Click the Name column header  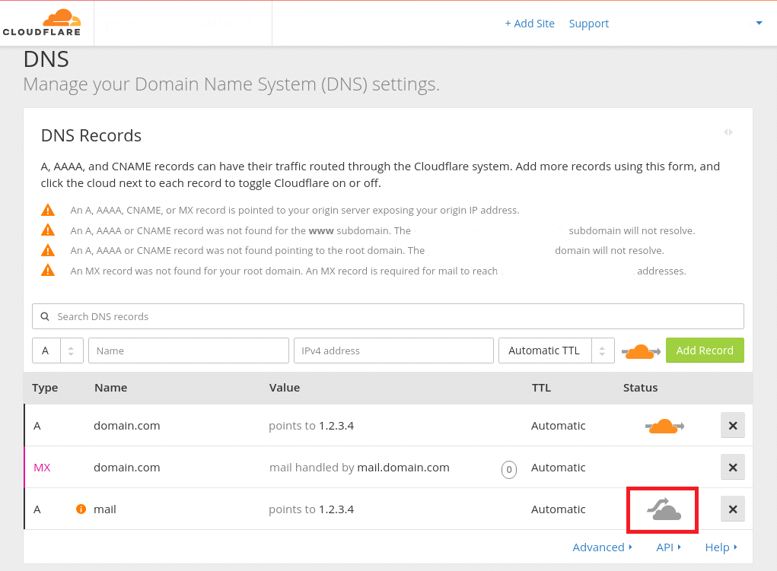[111, 388]
